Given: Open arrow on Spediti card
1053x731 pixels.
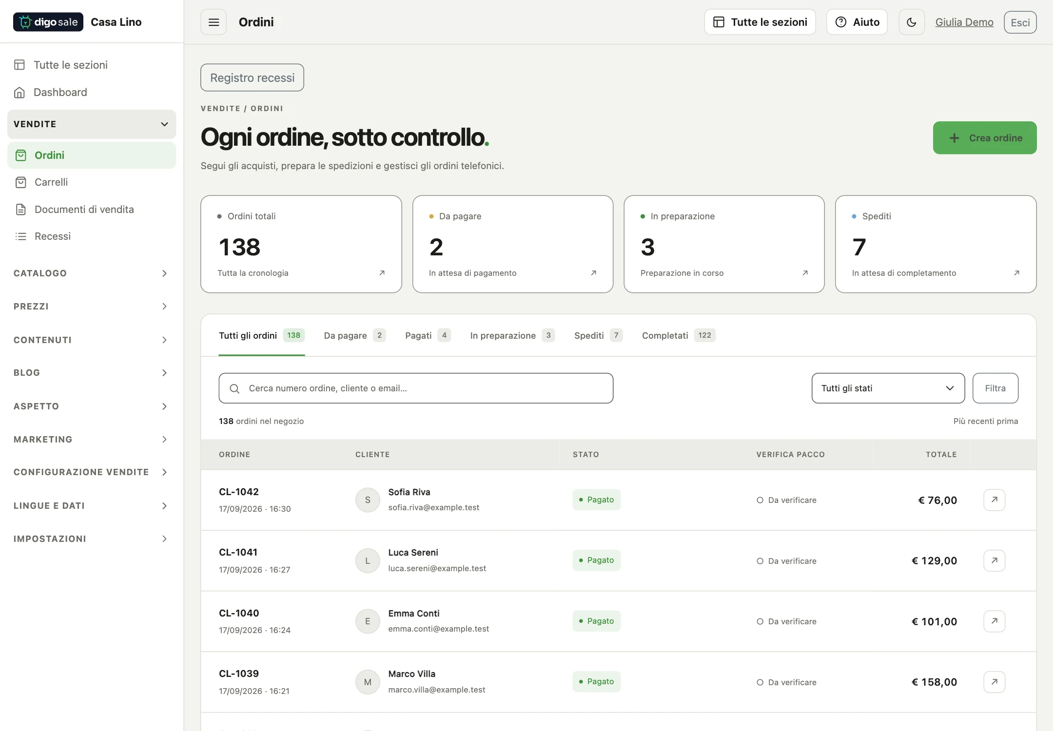Looking at the screenshot, I should point(1016,273).
